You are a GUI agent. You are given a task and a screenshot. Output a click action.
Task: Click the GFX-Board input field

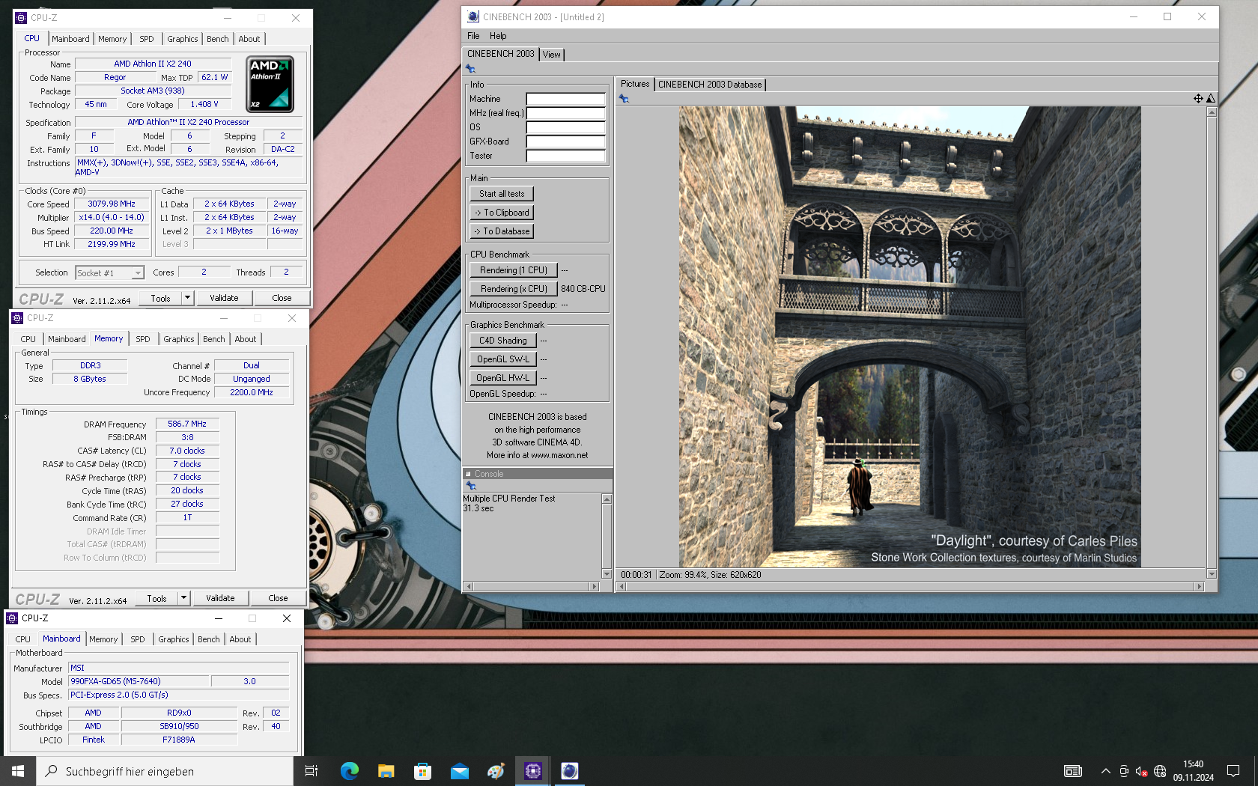(565, 141)
